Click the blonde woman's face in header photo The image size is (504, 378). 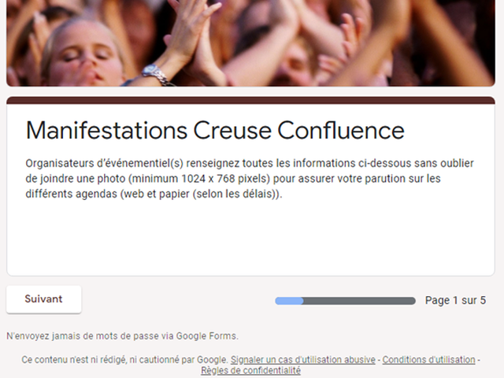pos(85,57)
